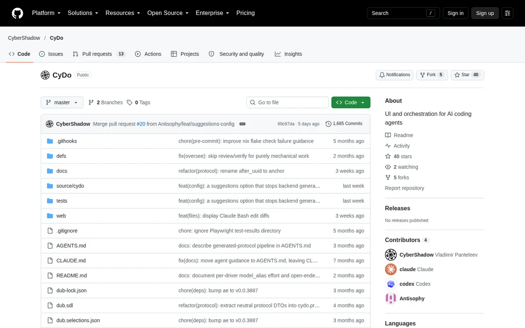Screen dimensions: 525x328
Task: Open the tests folder
Action: coord(62,201)
